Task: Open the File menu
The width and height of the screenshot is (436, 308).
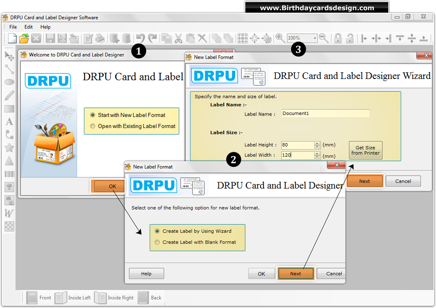Action: [13, 27]
